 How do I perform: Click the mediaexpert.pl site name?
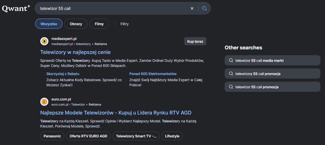point(64,39)
